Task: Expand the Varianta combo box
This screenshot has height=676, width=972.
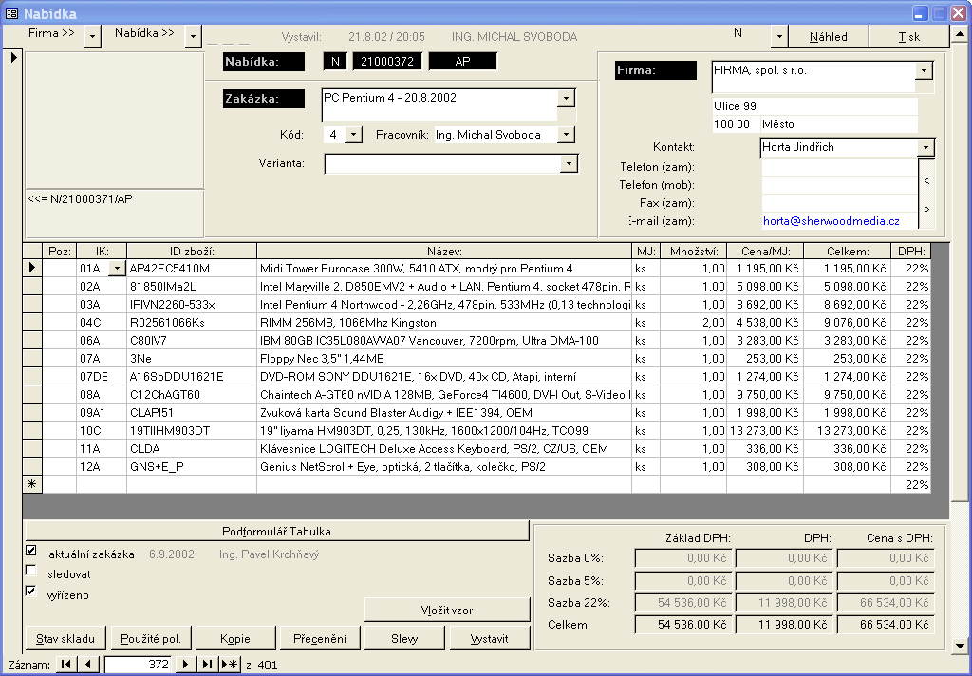Action: (x=568, y=163)
